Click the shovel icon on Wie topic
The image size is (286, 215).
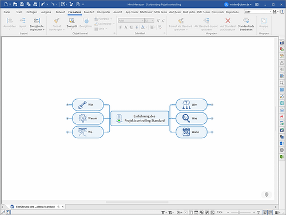point(82,105)
